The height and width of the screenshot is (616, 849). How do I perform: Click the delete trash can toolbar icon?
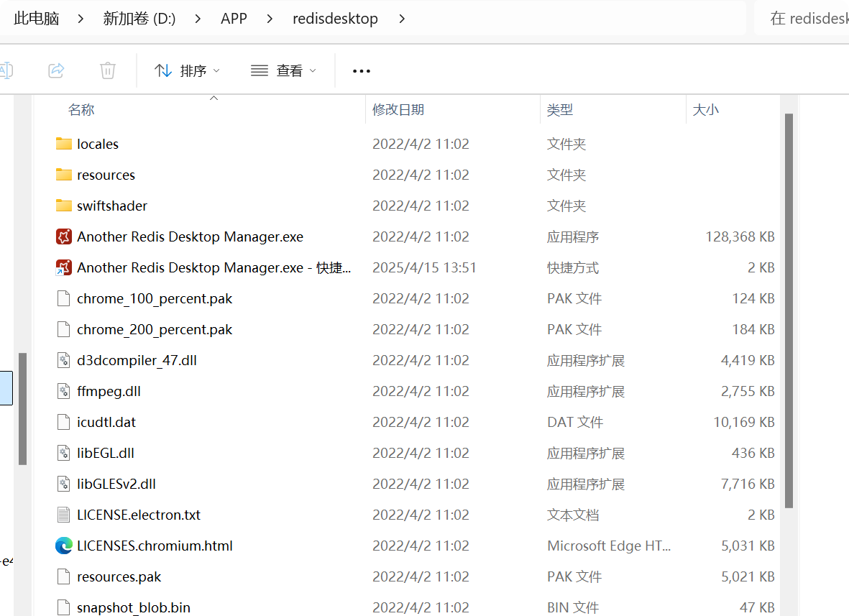point(108,70)
